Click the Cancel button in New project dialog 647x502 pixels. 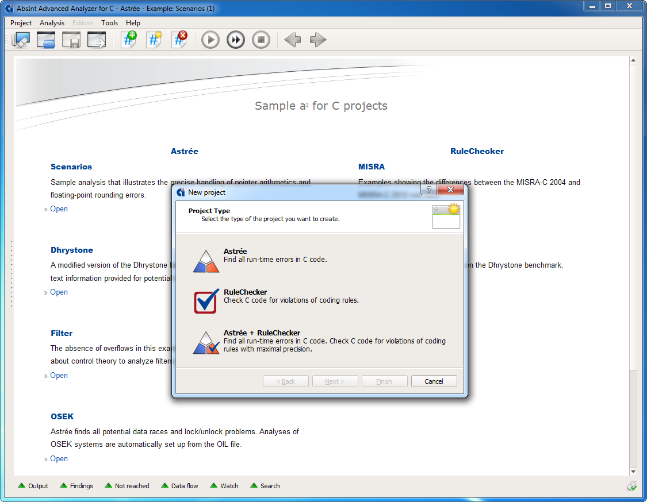tap(434, 381)
